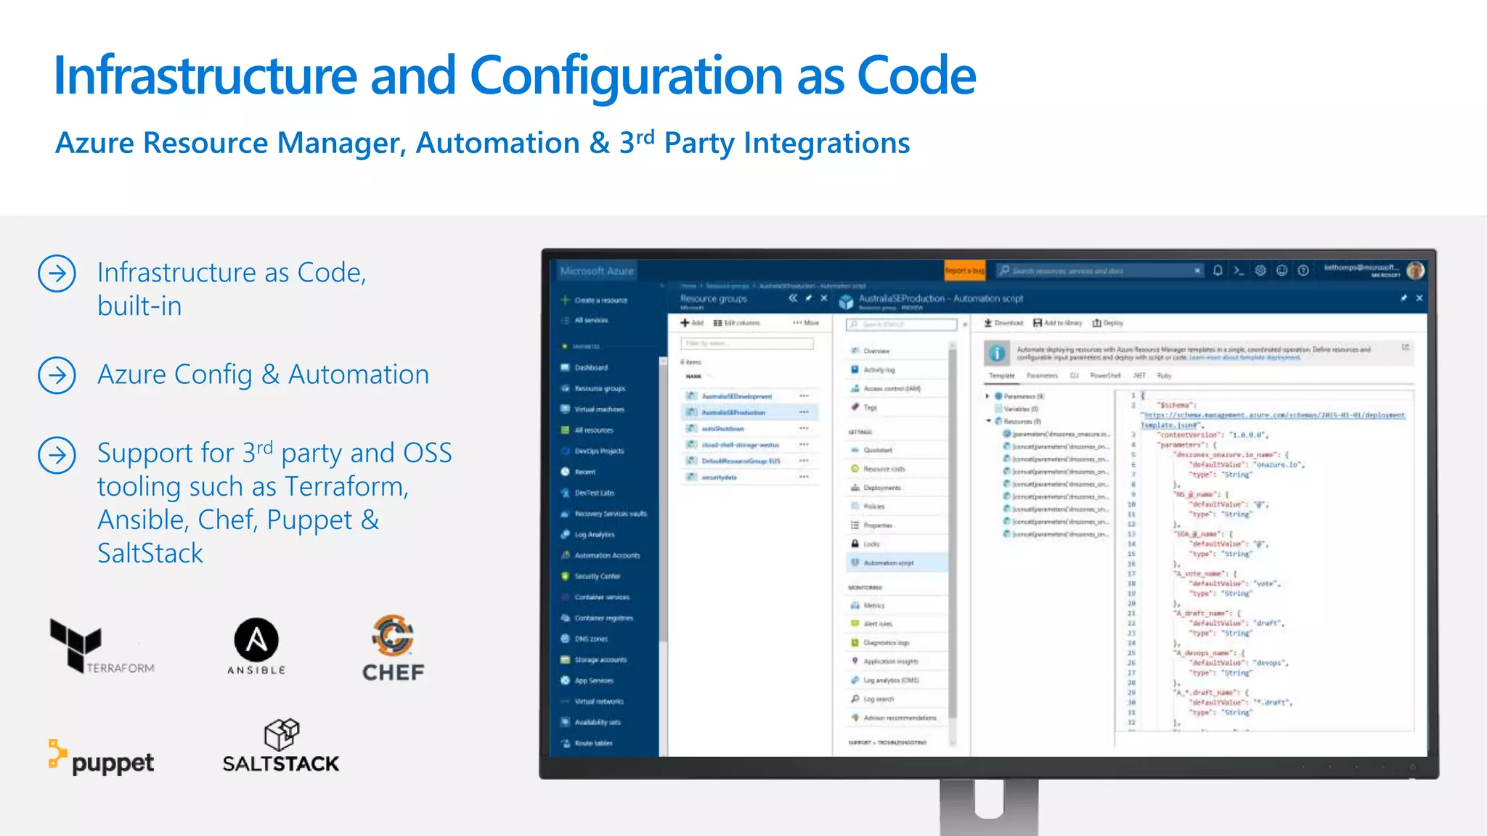Go to Dashboard in the Azure sidebar
This screenshot has height=836, width=1487.
click(585, 368)
